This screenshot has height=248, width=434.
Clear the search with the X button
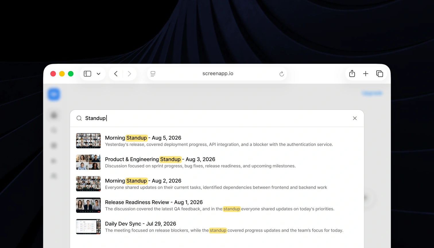coord(355,118)
